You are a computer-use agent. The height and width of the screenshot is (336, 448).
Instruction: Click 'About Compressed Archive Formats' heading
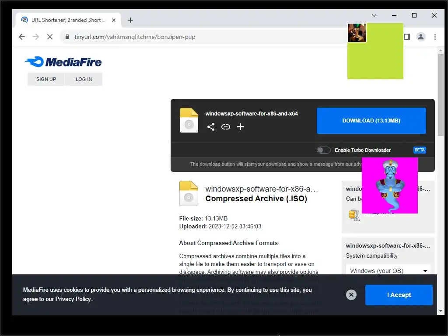coord(228,243)
